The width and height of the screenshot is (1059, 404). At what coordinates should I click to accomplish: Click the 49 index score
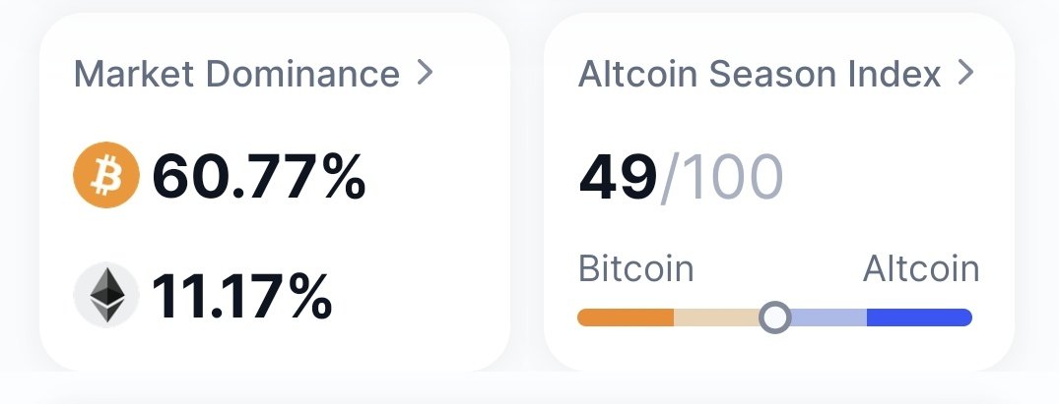(618, 177)
